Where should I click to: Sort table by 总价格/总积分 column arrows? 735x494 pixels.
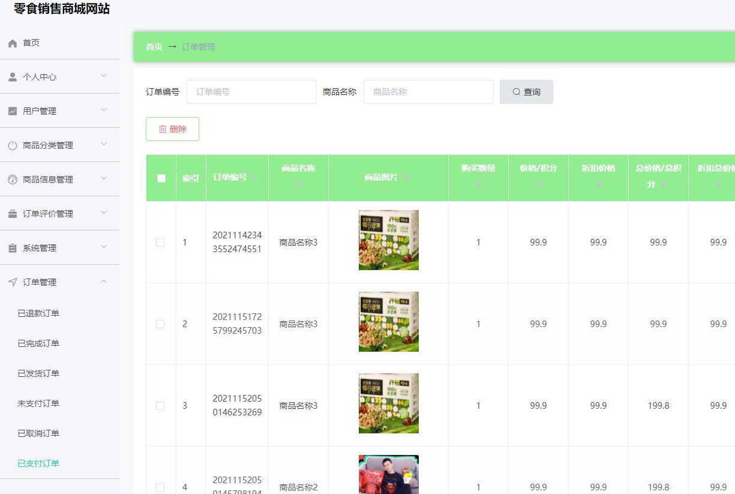pyautogui.click(x=663, y=184)
